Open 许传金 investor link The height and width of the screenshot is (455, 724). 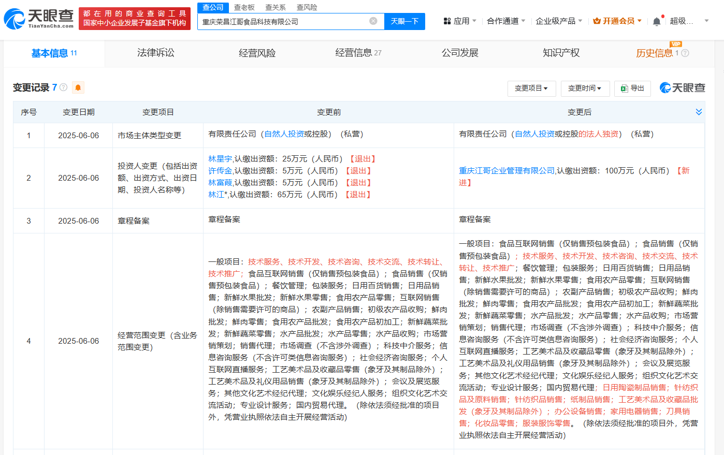click(x=220, y=171)
